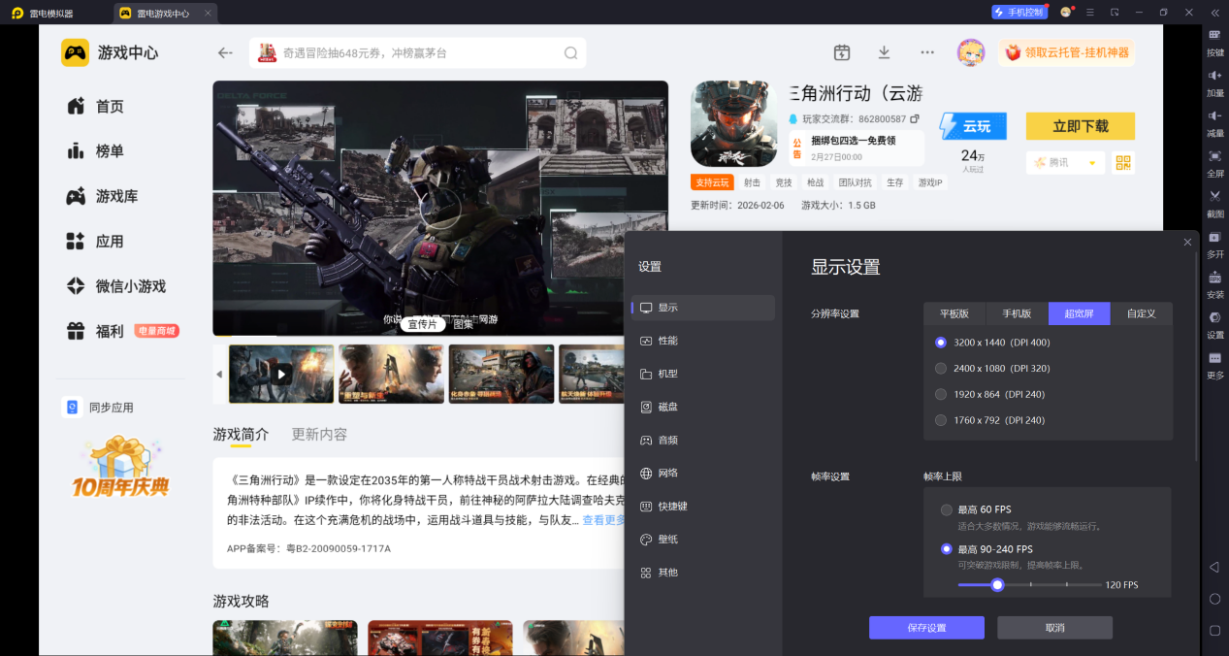Switch to the 平板版 resolution tab

coord(954,313)
